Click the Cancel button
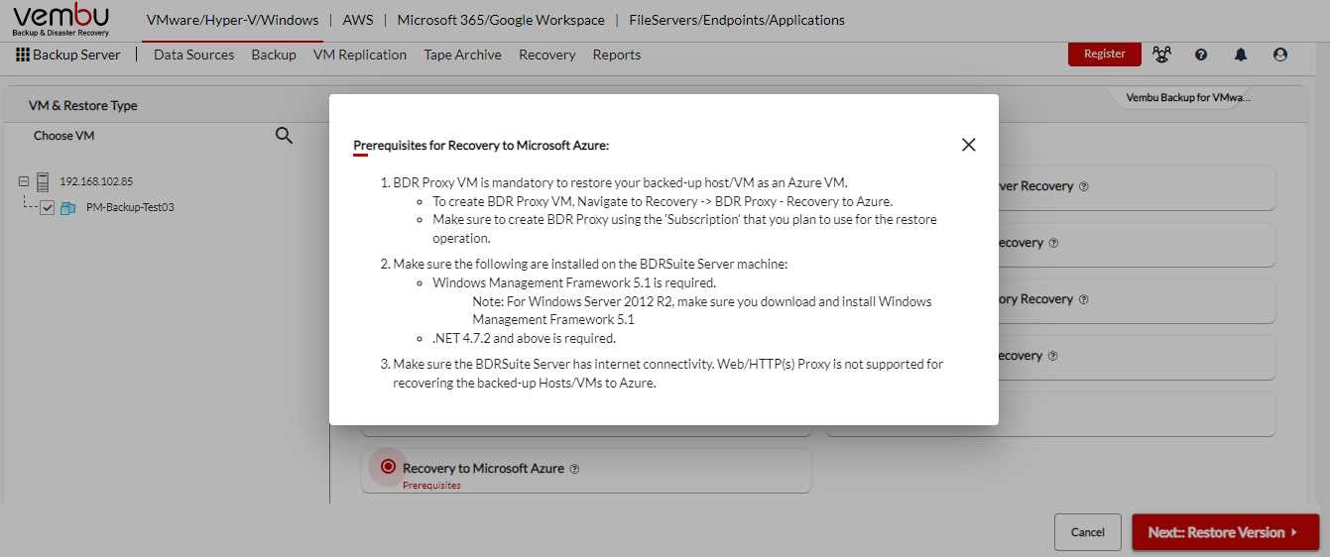The width and height of the screenshot is (1330, 557). click(x=1088, y=532)
